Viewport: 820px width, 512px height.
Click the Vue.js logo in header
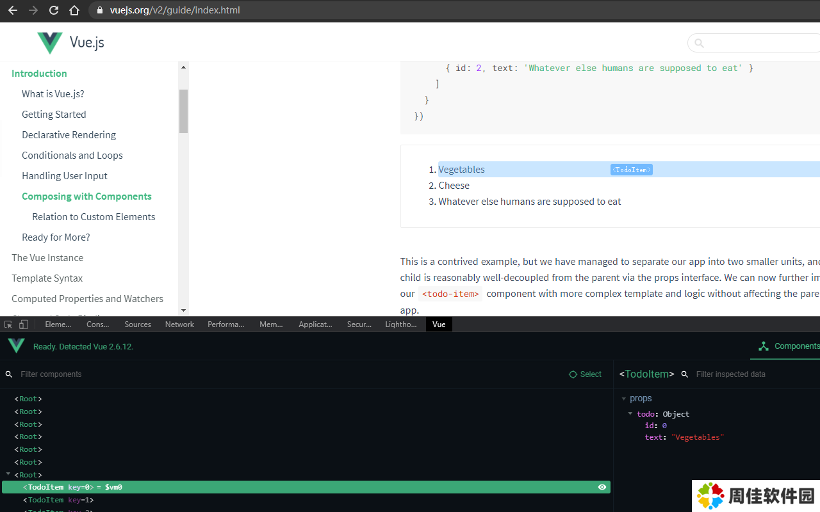(70, 42)
